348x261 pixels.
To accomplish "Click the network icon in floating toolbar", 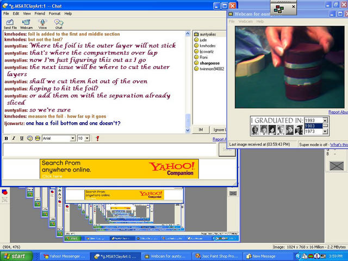I will [x=278, y=9].
